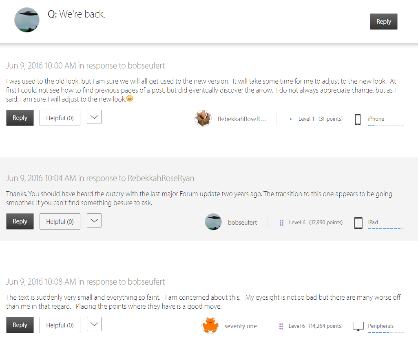The image size is (418, 347).
Task: Expand the chevron menu on seventy one's post
Action: tap(94, 324)
